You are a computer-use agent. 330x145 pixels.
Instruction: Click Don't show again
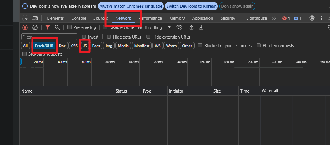click(237, 6)
